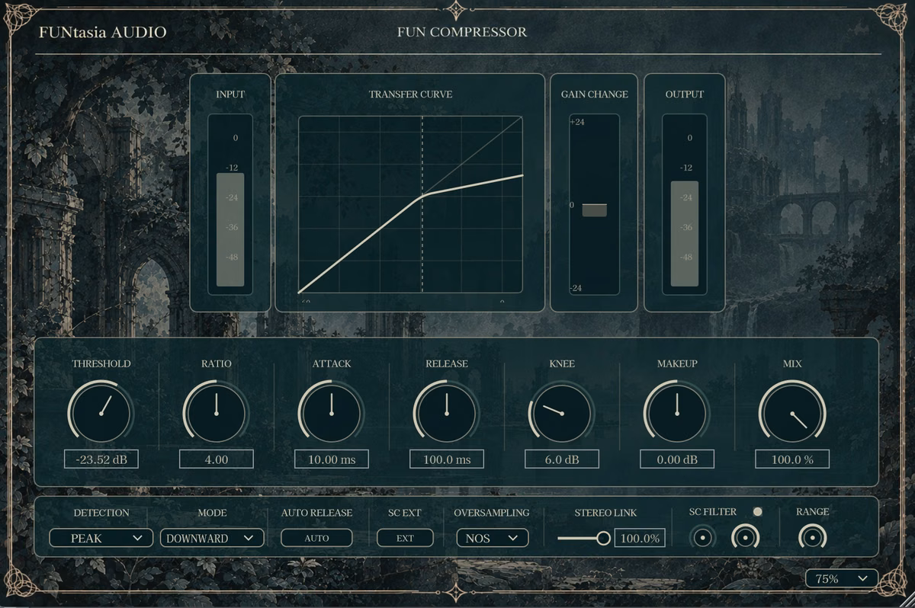Click the transfer curve knee point

pos(423,195)
